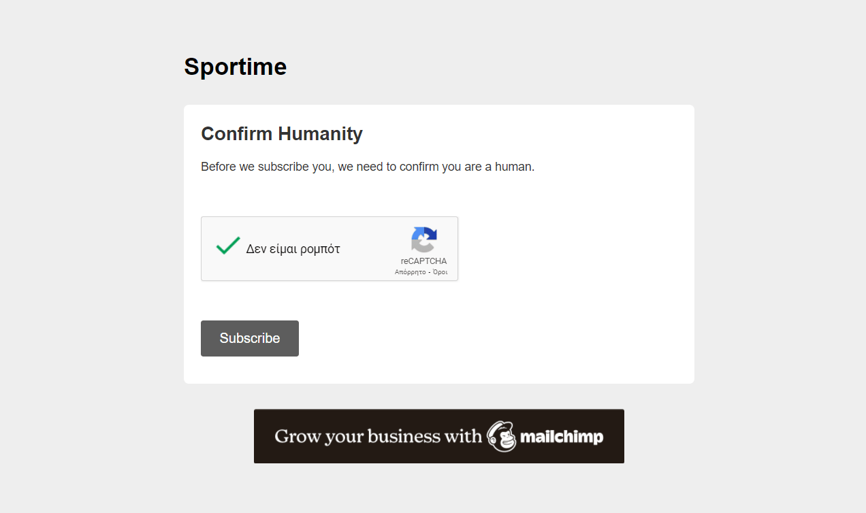Click the green reCAPTCHA checkmark
866x513 pixels.
228,246
